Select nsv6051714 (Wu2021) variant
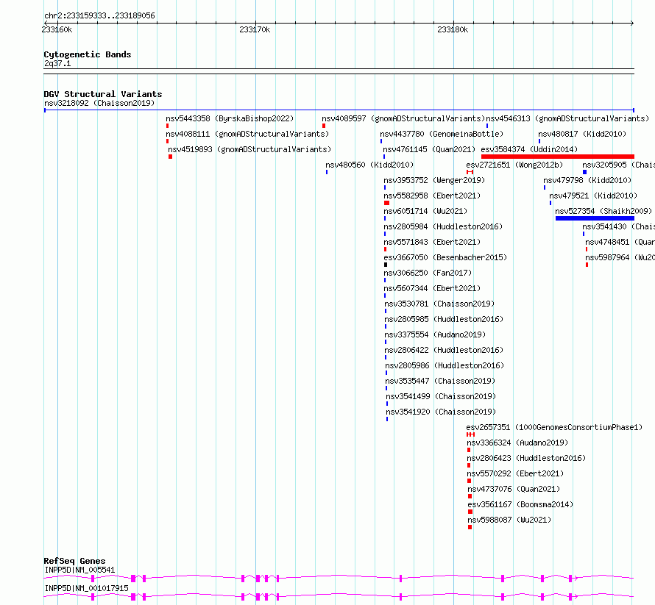655x605 pixels. [x=425, y=211]
